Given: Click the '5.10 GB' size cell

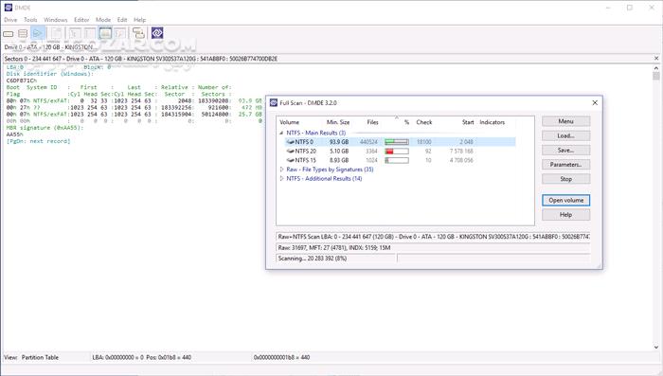Looking at the screenshot, I should coord(339,151).
